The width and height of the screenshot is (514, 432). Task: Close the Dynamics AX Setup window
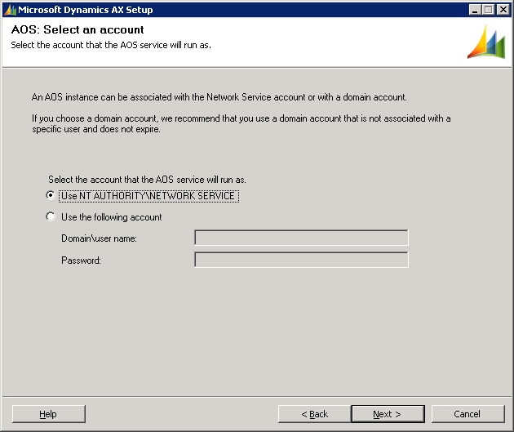pyautogui.click(x=503, y=10)
